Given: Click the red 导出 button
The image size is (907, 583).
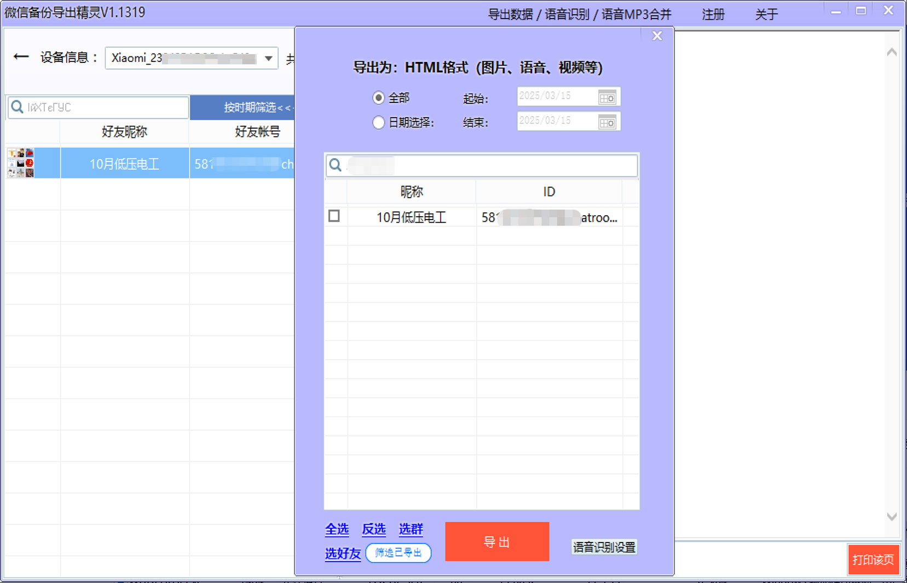Looking at the screenshot, I should click(497, 541).
